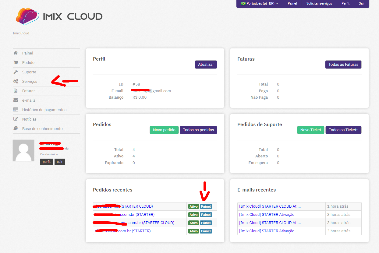Open Histórico de pagamentos in the sidebar
The image size is (379, 253).
46,110
